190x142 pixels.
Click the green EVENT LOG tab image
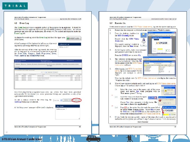click(x=74, y=38)
